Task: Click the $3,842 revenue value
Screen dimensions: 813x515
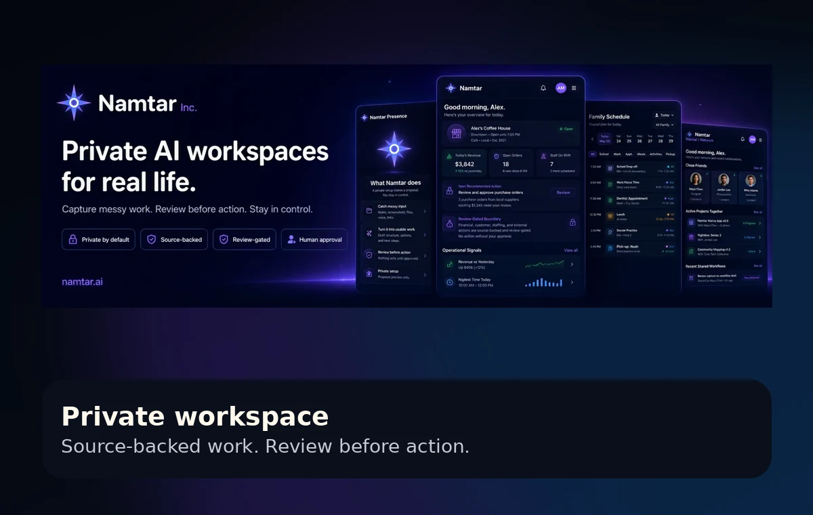Action: pyautogui.click(x=464, y=164)
